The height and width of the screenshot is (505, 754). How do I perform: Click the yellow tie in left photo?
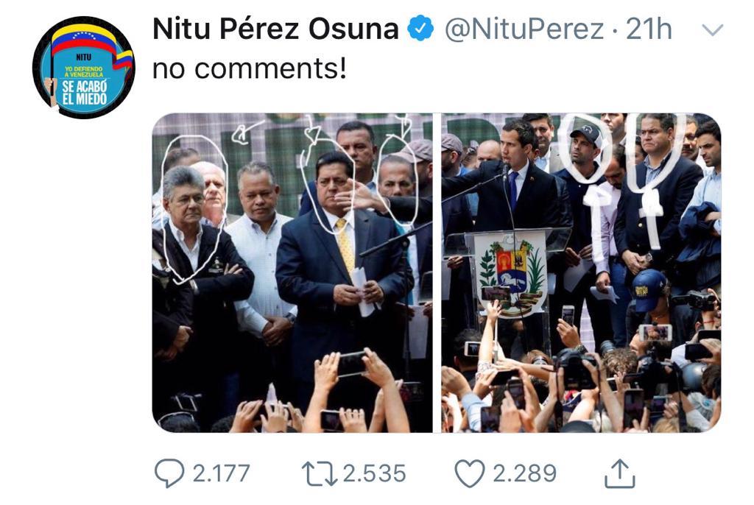click(345, 244)
